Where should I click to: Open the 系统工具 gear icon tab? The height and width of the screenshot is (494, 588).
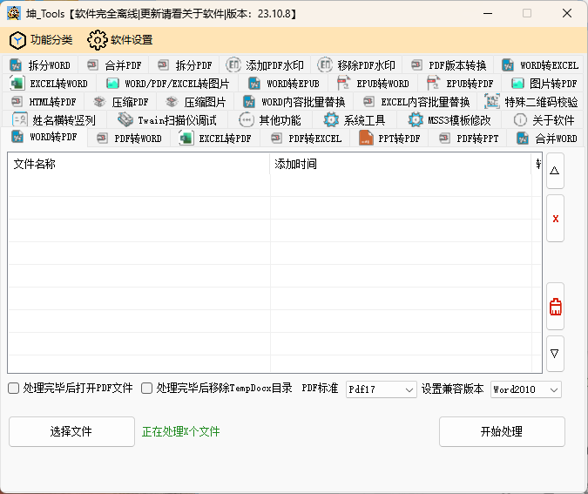point(354,120)
